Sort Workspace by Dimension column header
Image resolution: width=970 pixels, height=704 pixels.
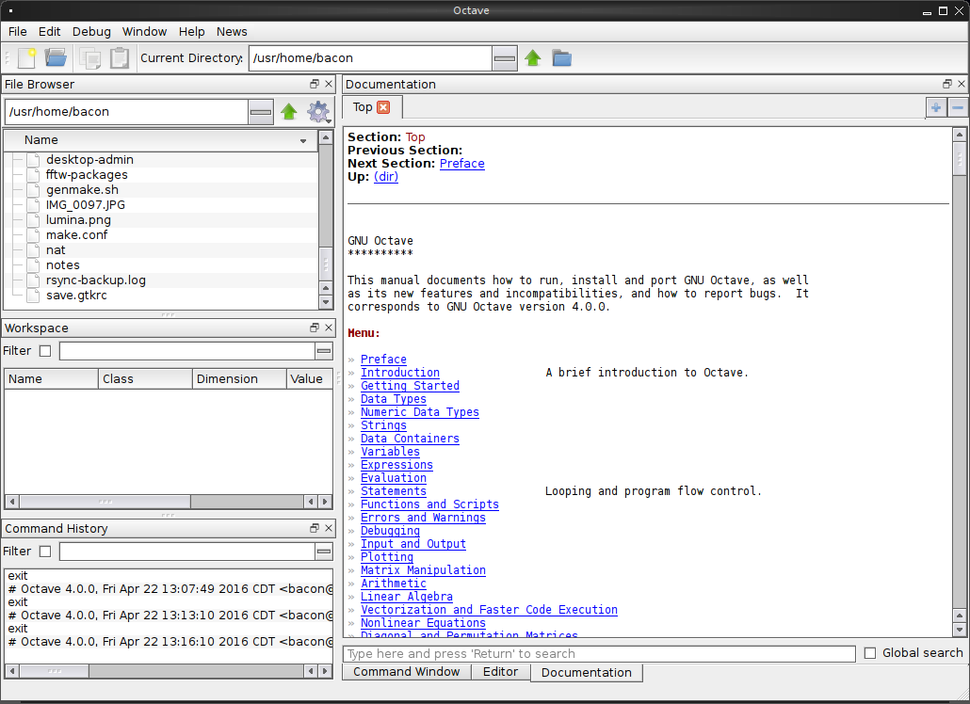point(239,379)
